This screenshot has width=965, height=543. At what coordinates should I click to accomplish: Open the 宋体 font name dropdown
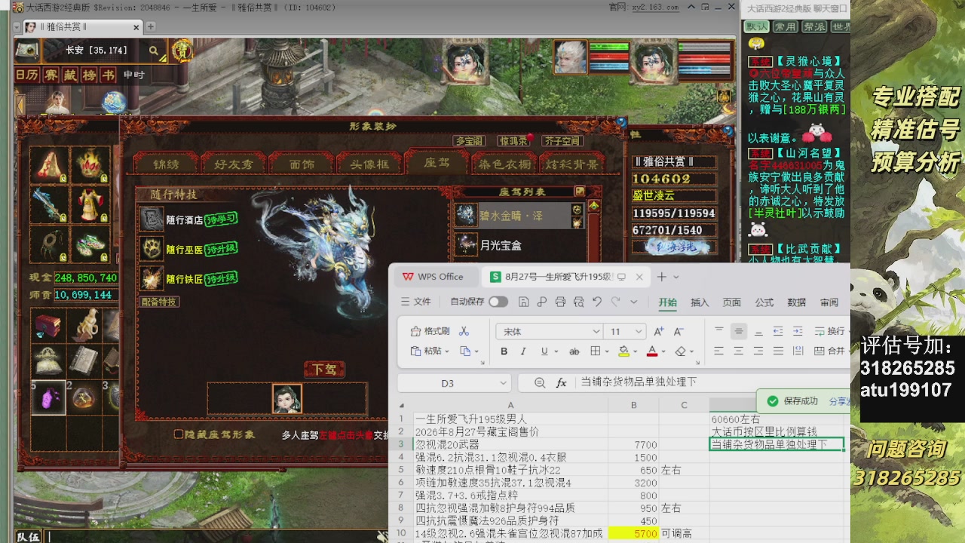pos(596,332)
